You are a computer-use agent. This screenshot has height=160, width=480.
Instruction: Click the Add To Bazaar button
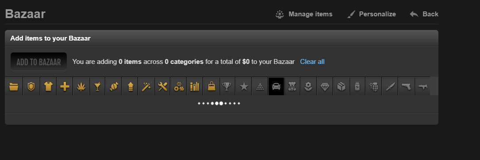pos(38,62)
